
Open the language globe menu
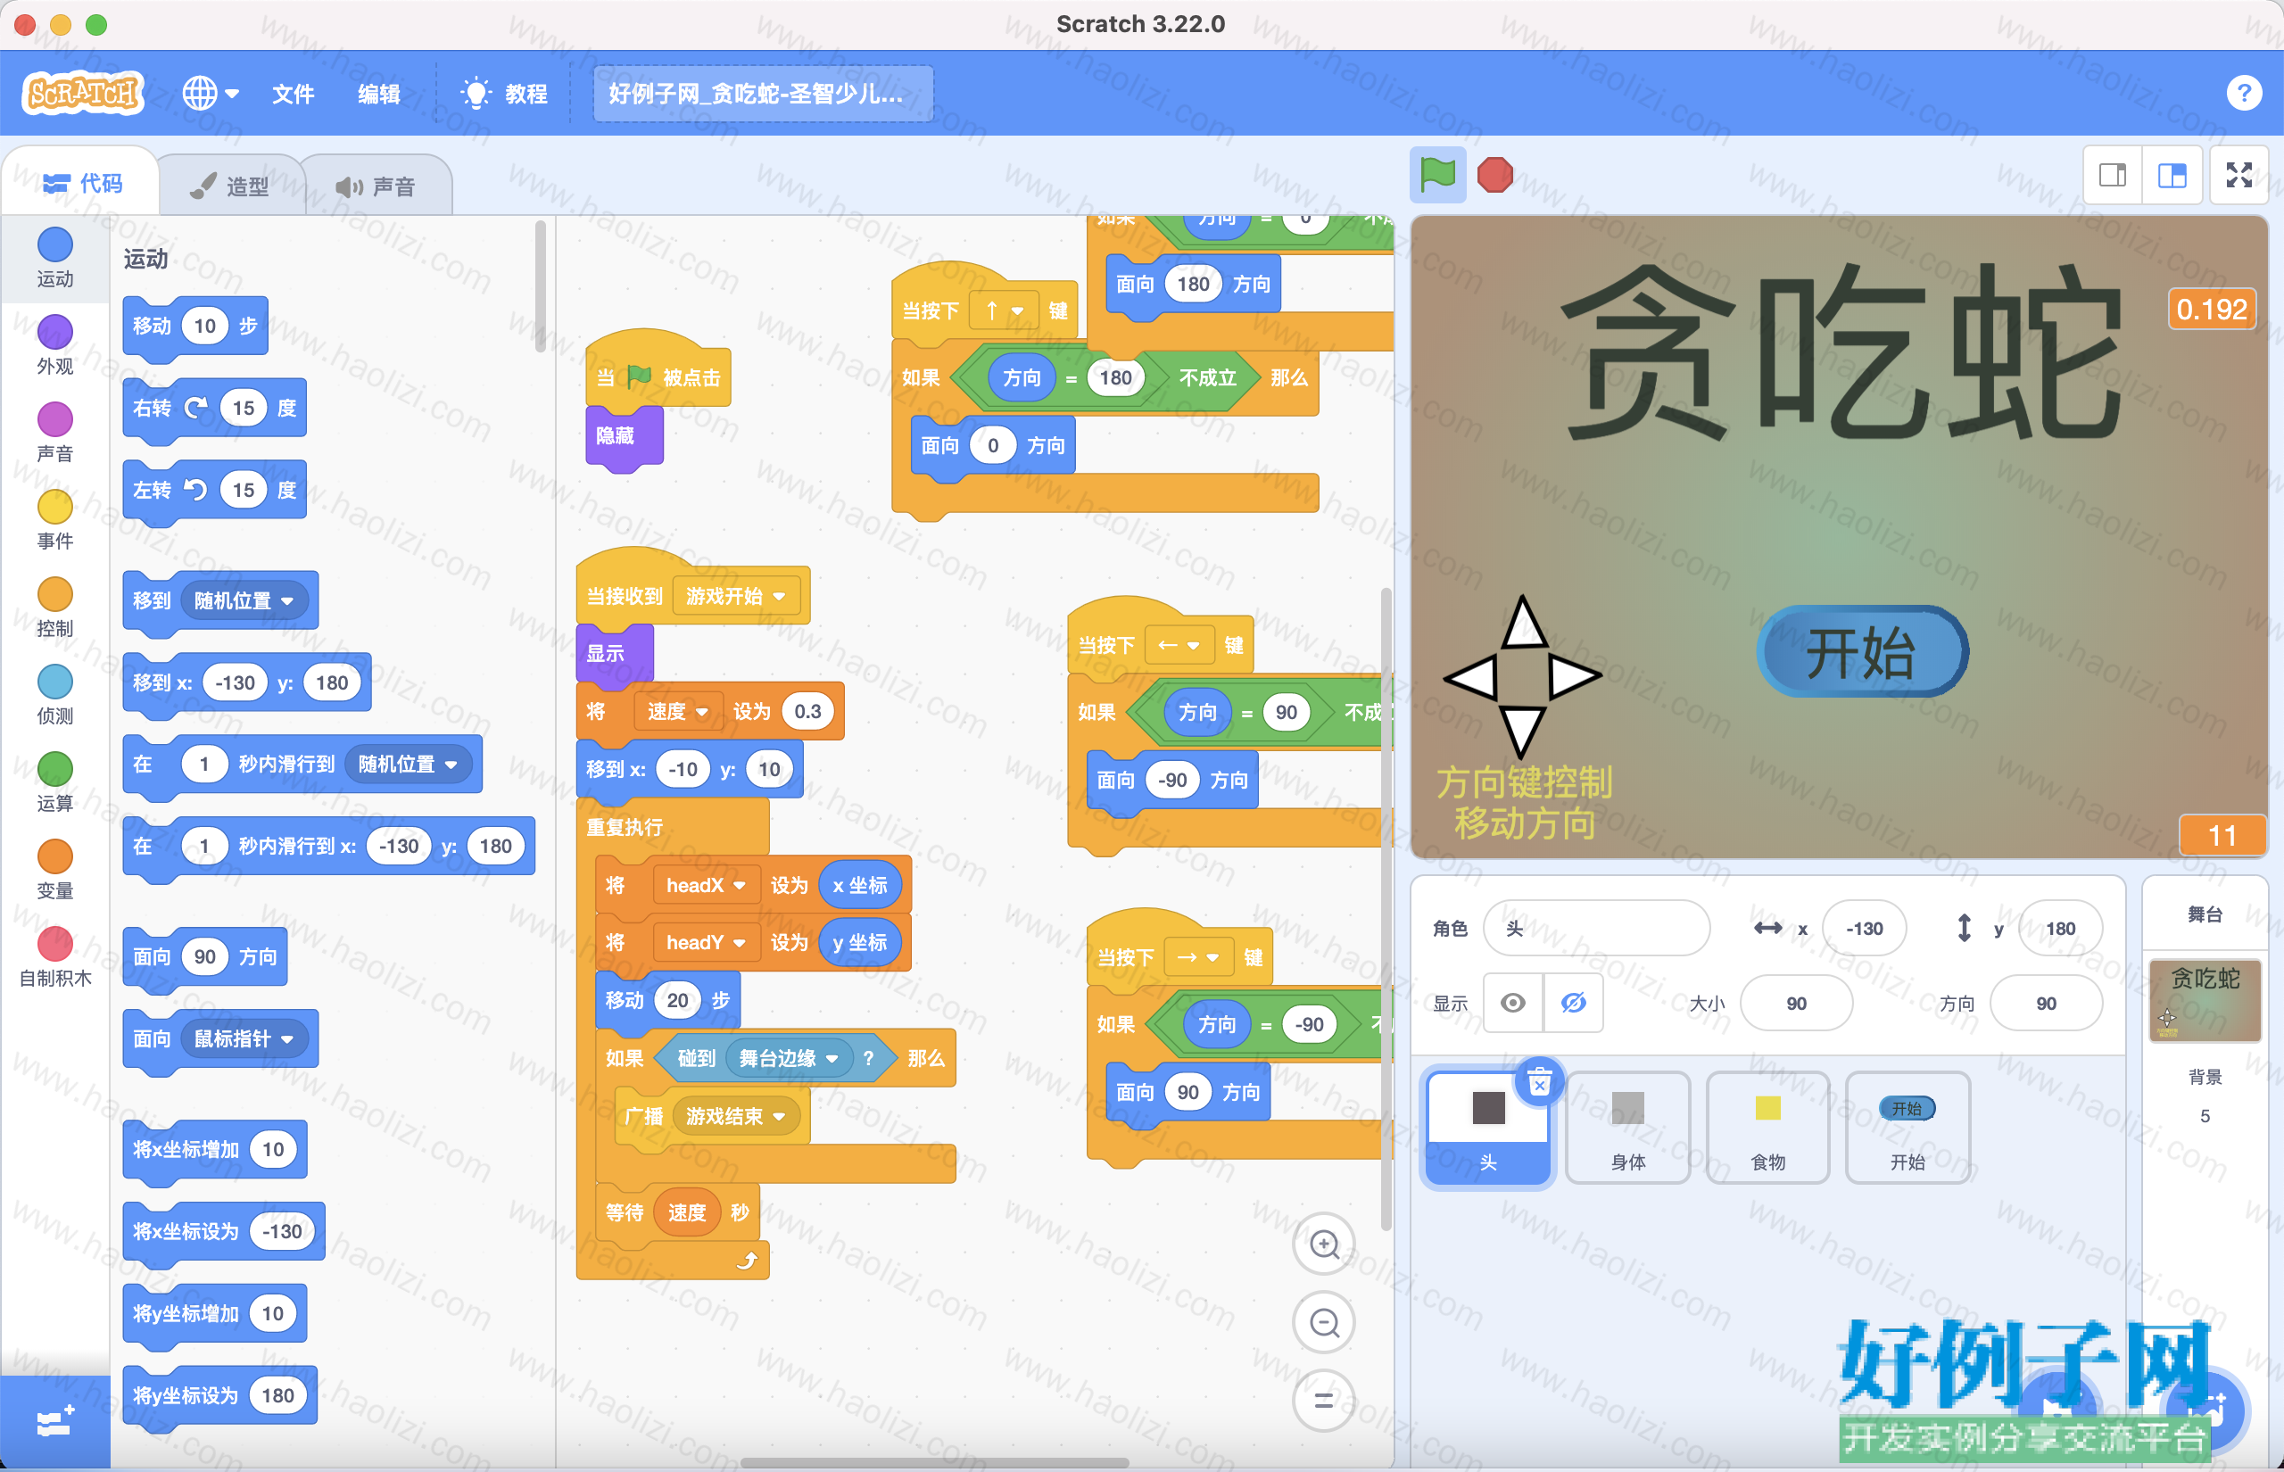(211, 94)
